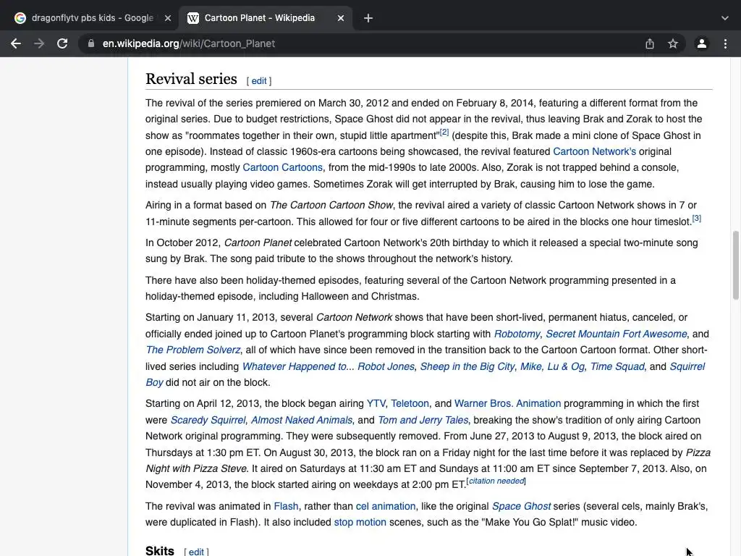This screenshot has height=556, width=741.
Task: Follow the stop motion link
Action: coord(360,522)
